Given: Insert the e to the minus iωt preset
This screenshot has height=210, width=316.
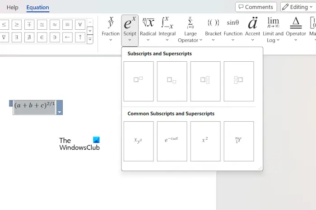Looking at the screenshot, I should click(172, 141).
